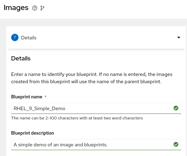Click the RHEL_9_Simple_Demo name value text
Viewport: 187px width, 156px height.
click(40, 108)
